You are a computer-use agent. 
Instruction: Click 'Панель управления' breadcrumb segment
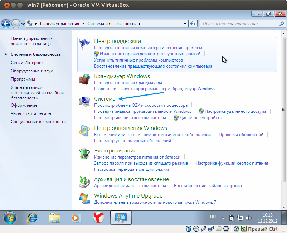click(x=59, y=24)
